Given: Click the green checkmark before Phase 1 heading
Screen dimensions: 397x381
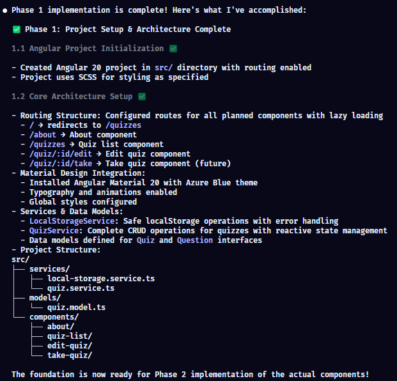Looking at the screenshot, I should 17,29.
